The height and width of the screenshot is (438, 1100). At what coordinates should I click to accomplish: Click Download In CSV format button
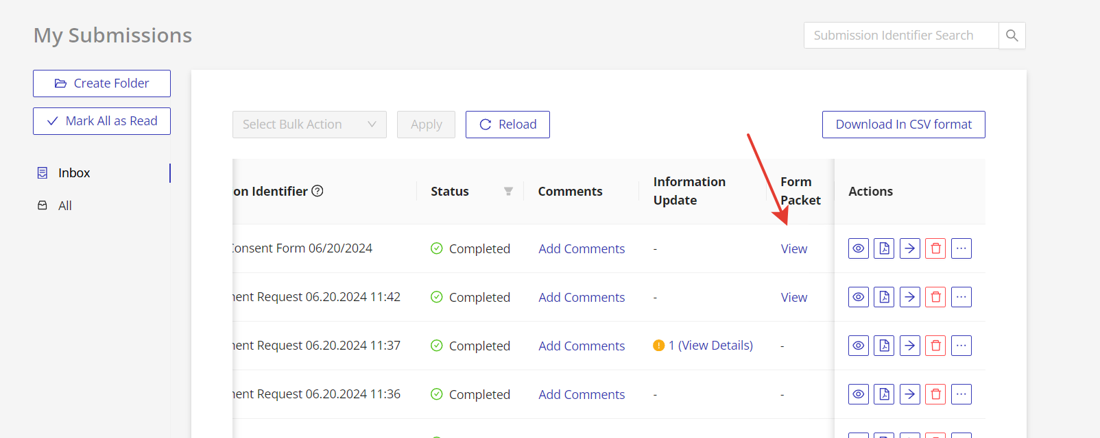tap(903, 125)
